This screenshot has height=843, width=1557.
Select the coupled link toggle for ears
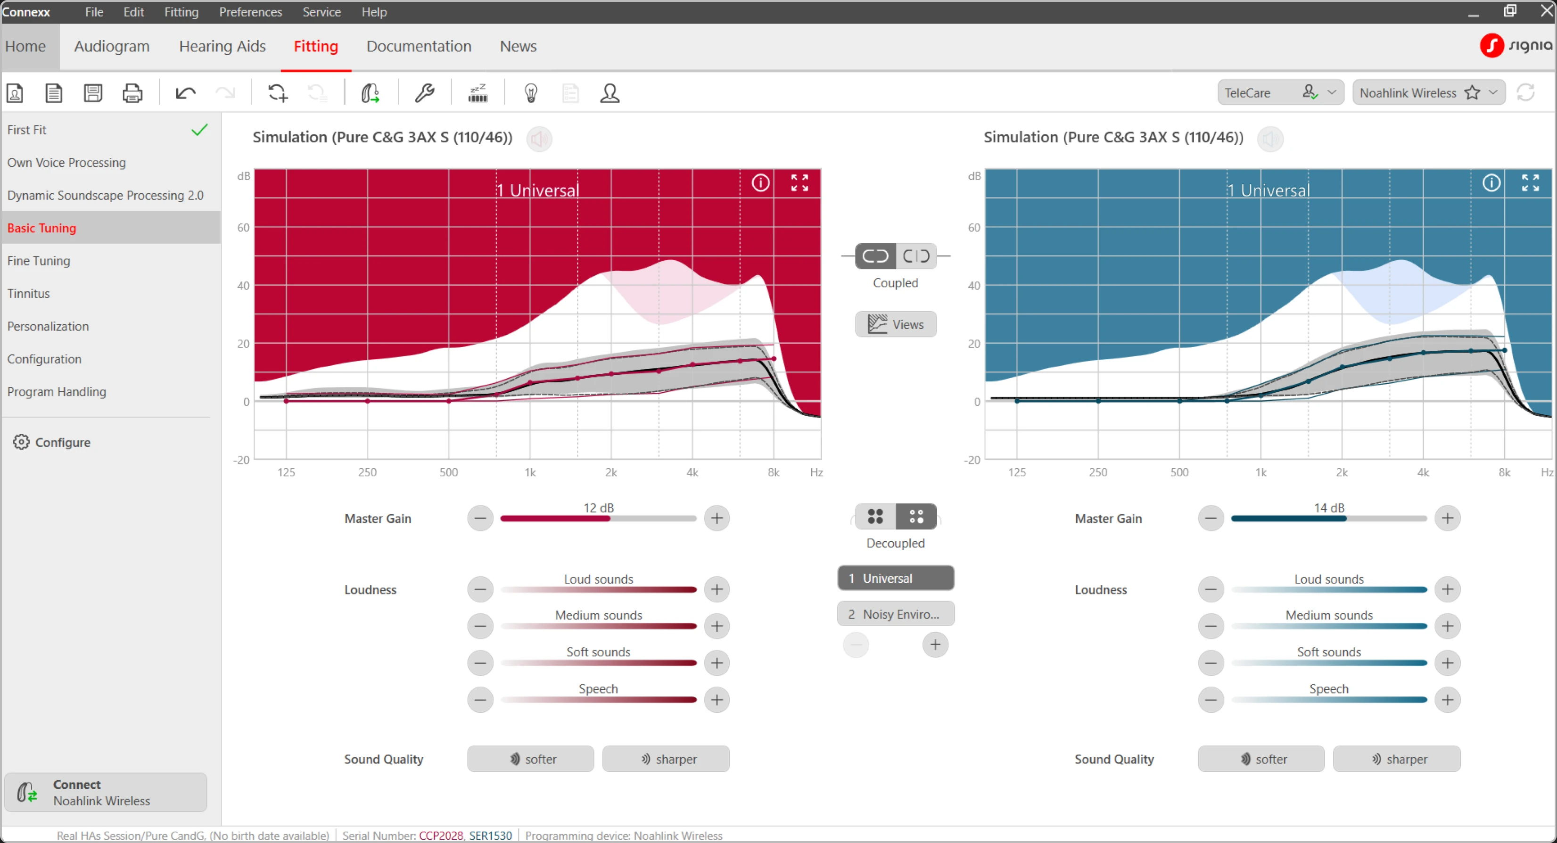click(x=875, y=256)
